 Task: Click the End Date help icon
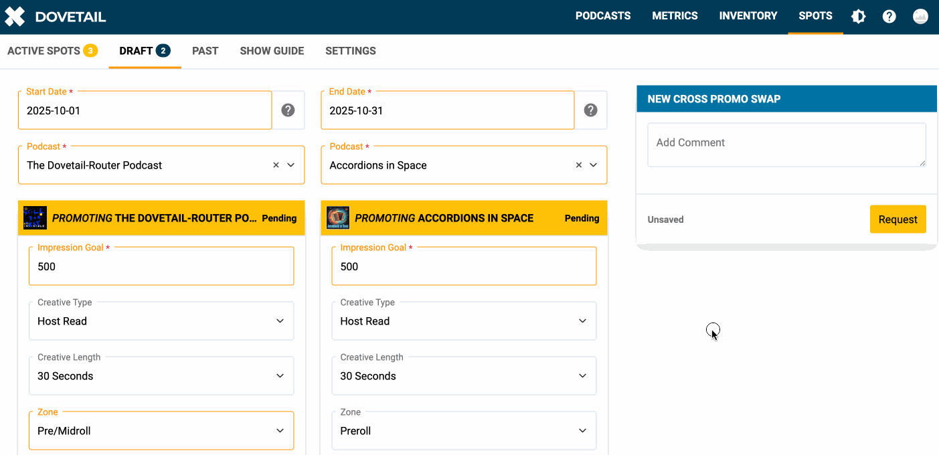(590, 110)
